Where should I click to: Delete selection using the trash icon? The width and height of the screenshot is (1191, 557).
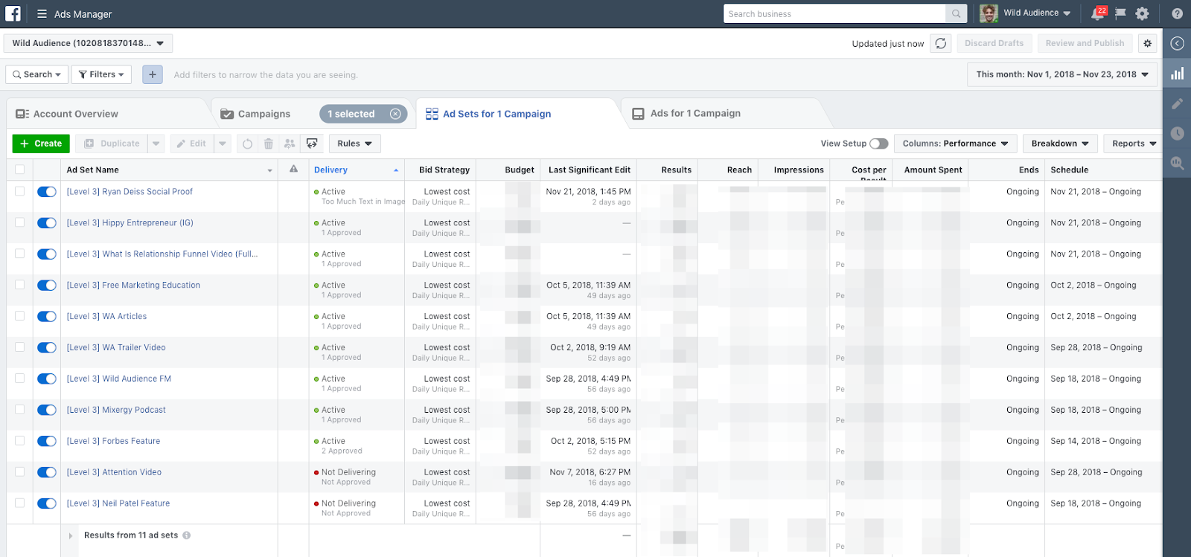[x=269, y=144]
